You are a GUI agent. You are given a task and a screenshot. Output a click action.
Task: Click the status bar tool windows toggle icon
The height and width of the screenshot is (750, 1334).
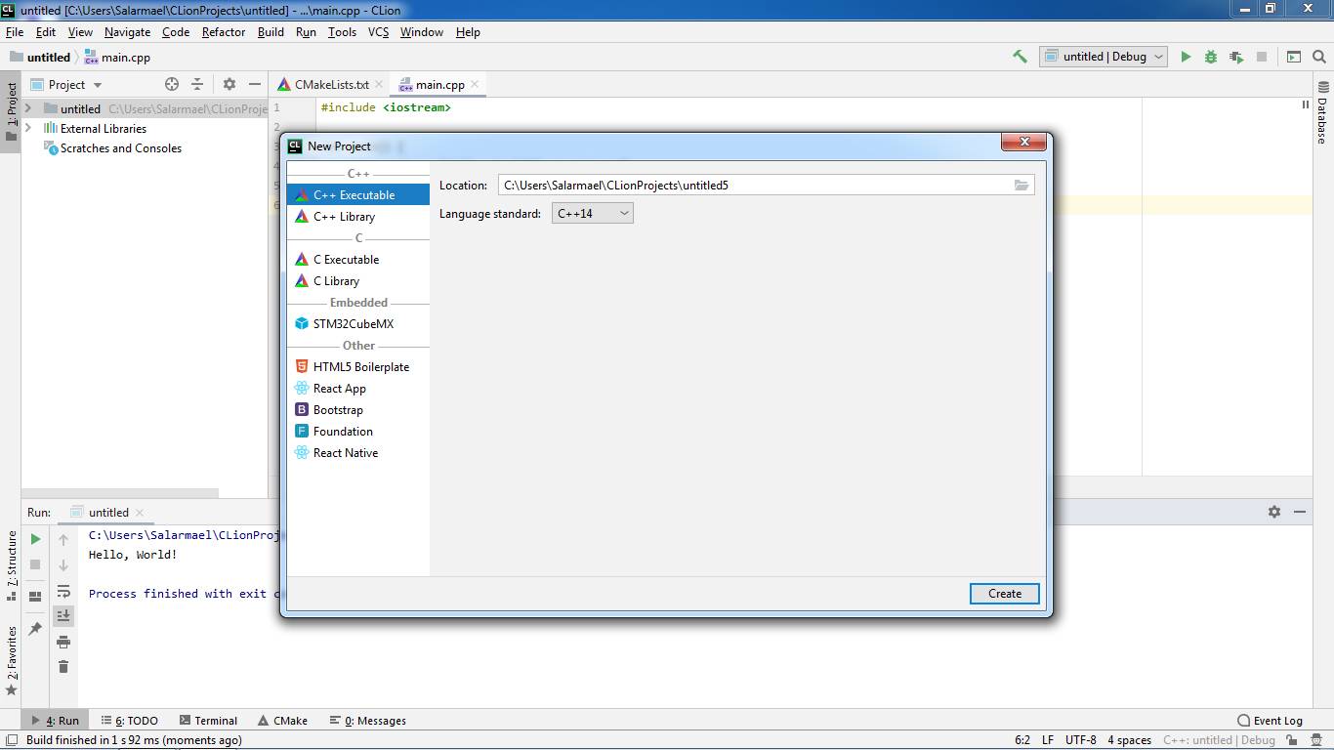[11, 740]
